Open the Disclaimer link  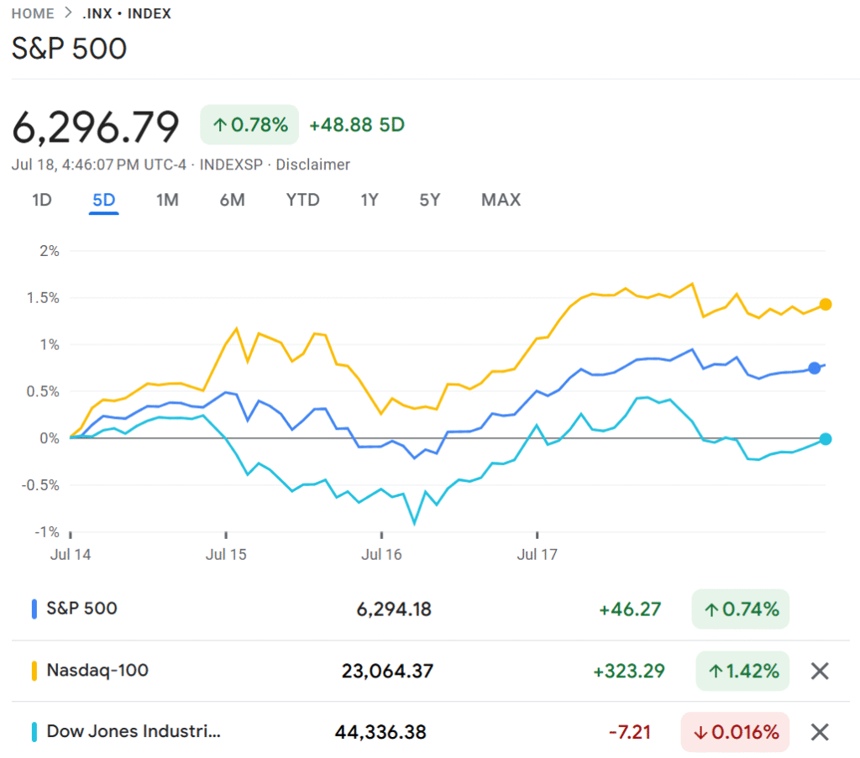[312, 165]
